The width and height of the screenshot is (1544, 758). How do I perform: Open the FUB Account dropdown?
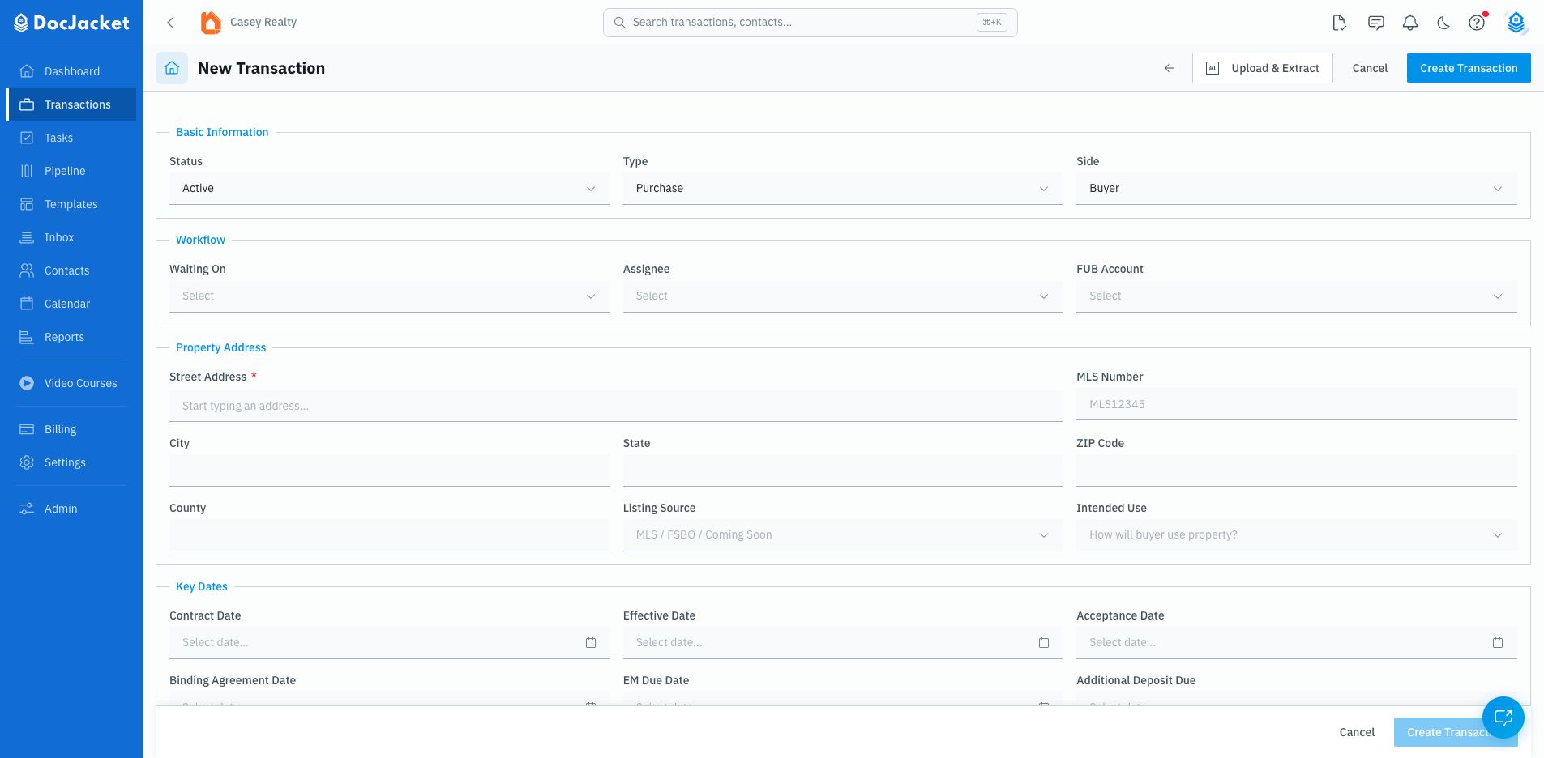tap(1297, 296)
